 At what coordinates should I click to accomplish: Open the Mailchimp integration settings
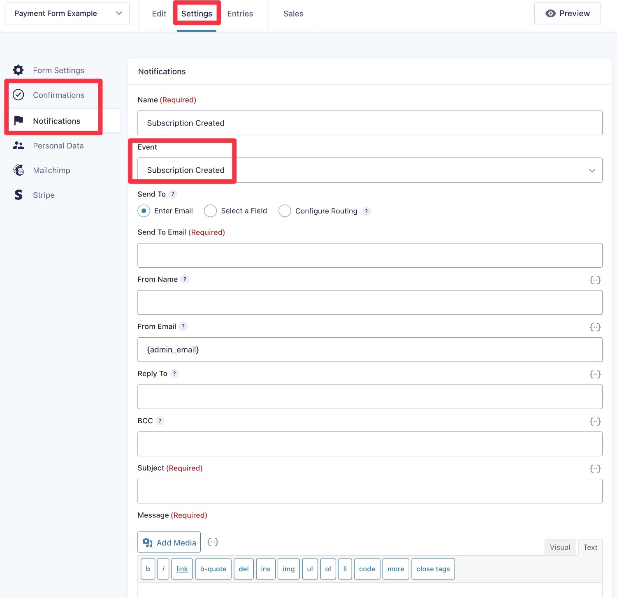coord(51,170)
